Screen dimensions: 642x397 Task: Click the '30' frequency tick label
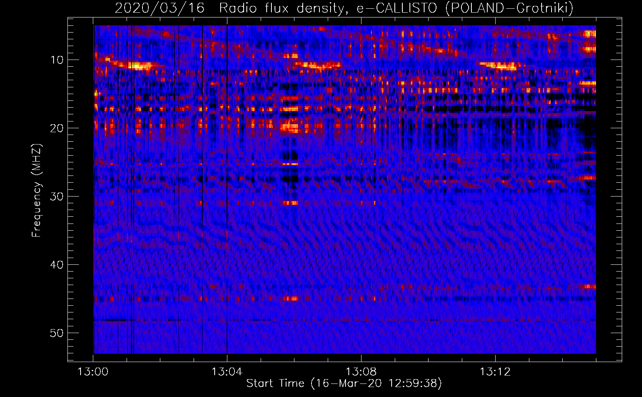point(57,197)
